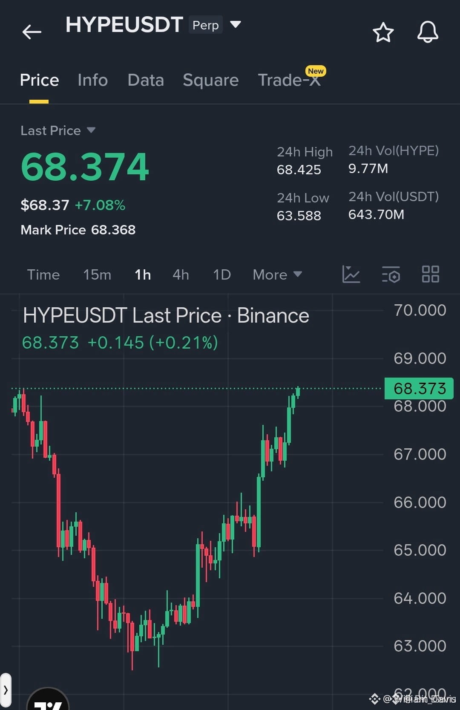Tap the Mark Price 68.368 text
The height and width of the screenshot is (710, 460).
(78, 230)
